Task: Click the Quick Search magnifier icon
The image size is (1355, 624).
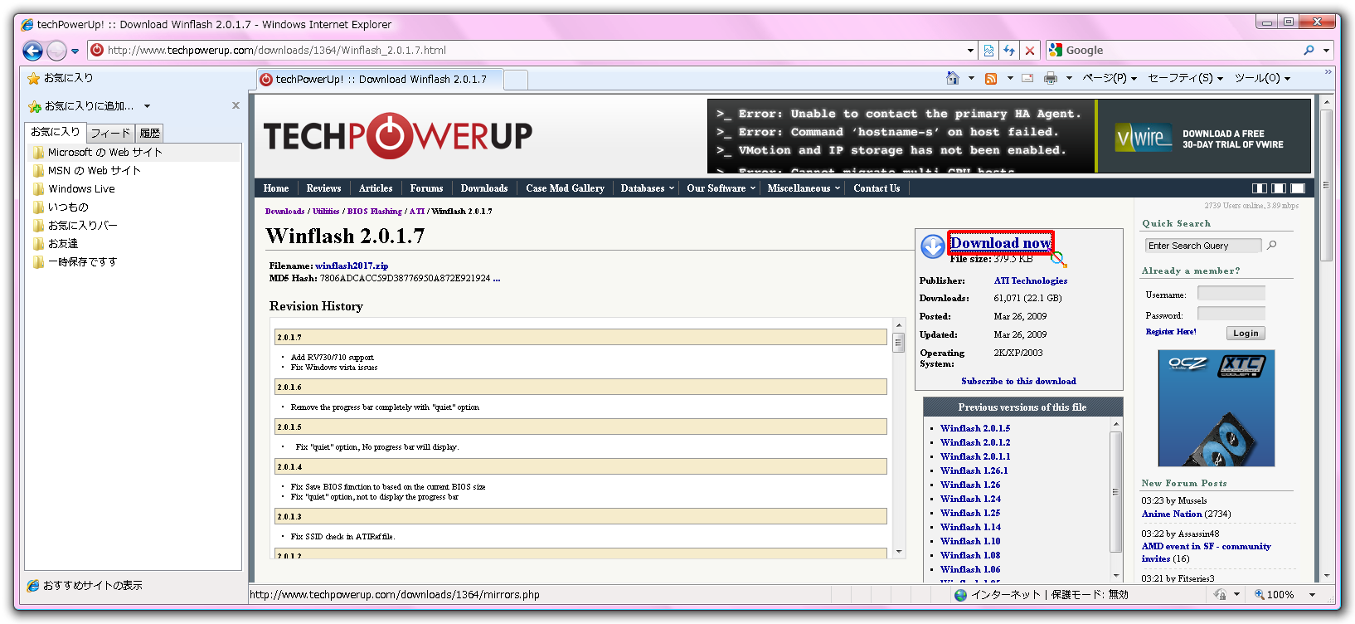Action: pos(1272,245)
